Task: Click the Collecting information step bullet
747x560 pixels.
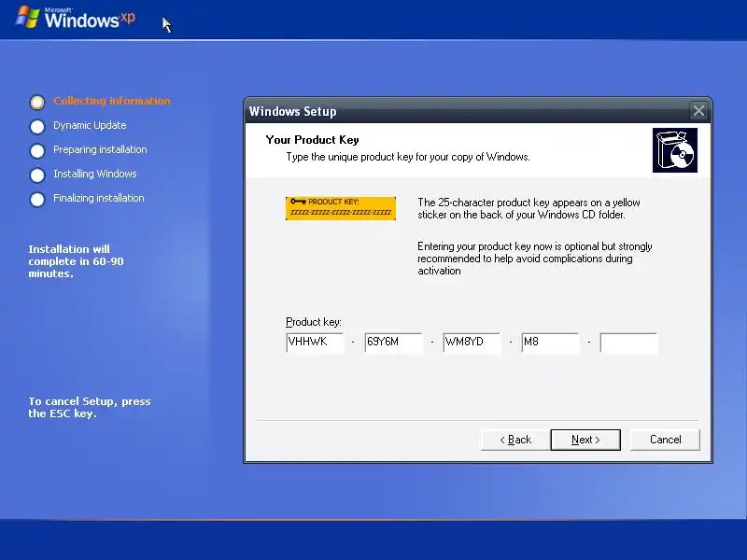Action: click(x=37, y=102)
